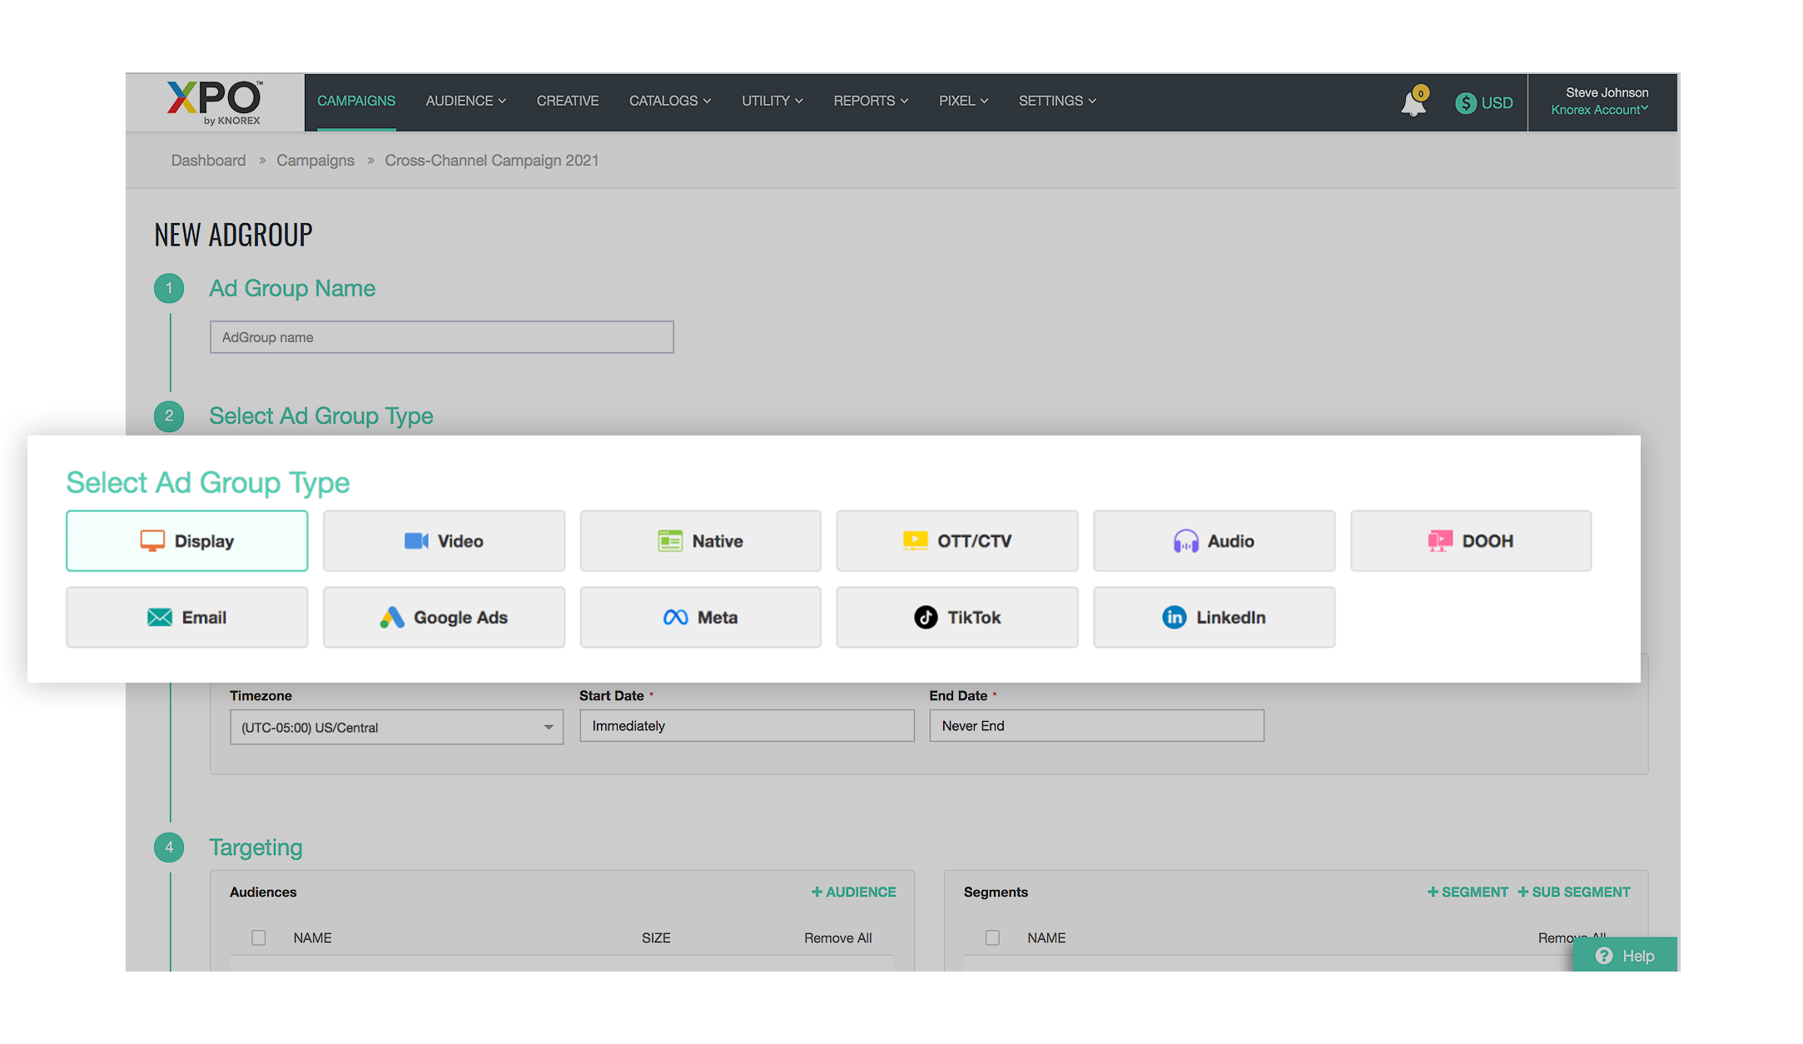The width and height of the screenshot is (1803, 1044).
Task: Select the LinkedIn ad group type icon
Action: pyautogui.click(x=1175, y=615)
